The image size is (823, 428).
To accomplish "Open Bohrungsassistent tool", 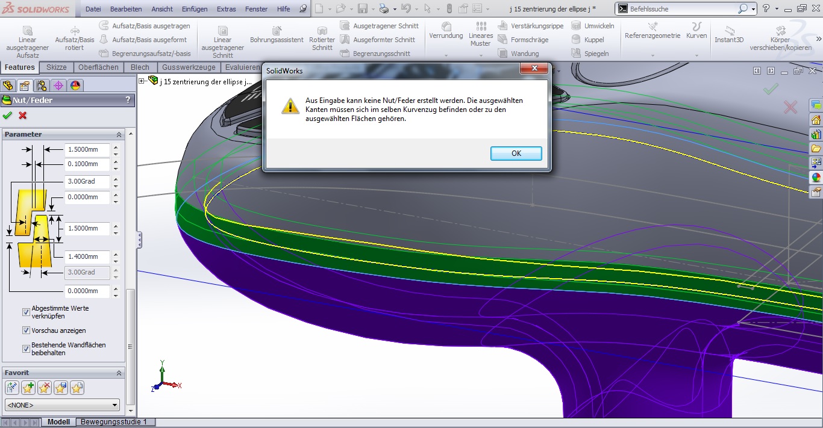I will pos(277,36).
